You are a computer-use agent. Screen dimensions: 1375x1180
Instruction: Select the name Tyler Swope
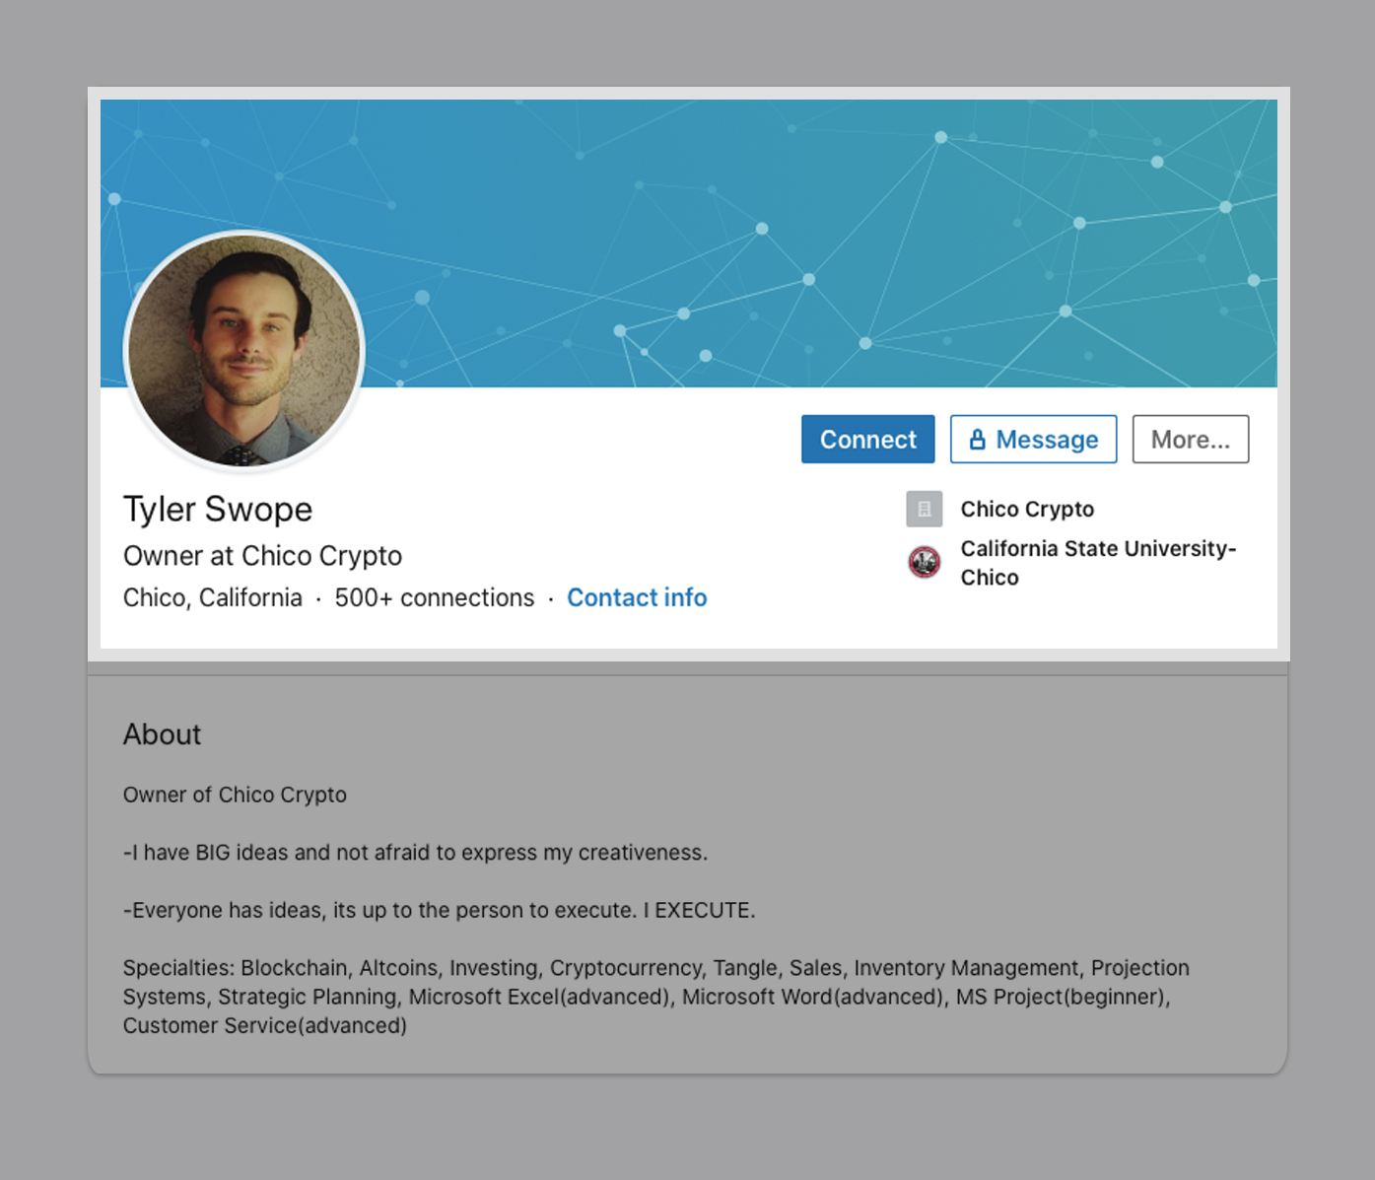[x=218, y=510]
